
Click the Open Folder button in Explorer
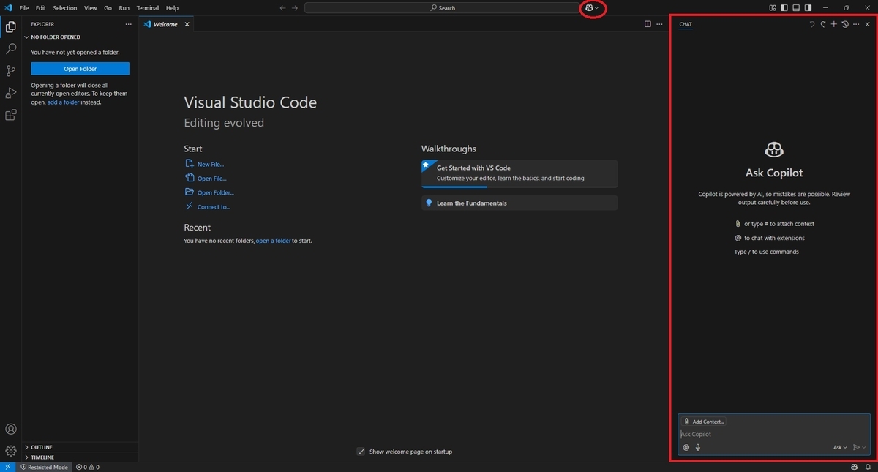coord(80,68)
